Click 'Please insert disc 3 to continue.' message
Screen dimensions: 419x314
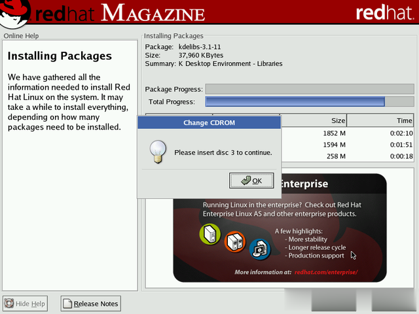(223, 152)
